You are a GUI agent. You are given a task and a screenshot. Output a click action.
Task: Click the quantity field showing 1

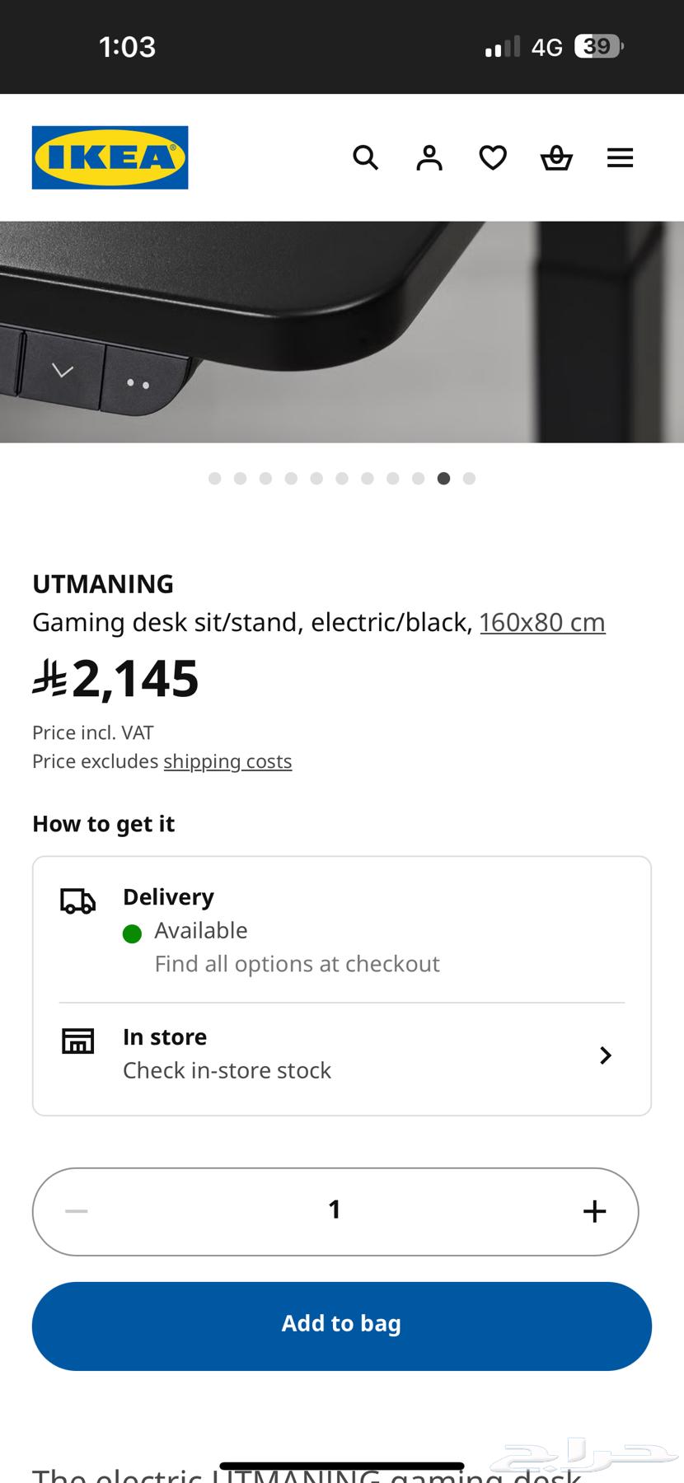coord(335,1210)
